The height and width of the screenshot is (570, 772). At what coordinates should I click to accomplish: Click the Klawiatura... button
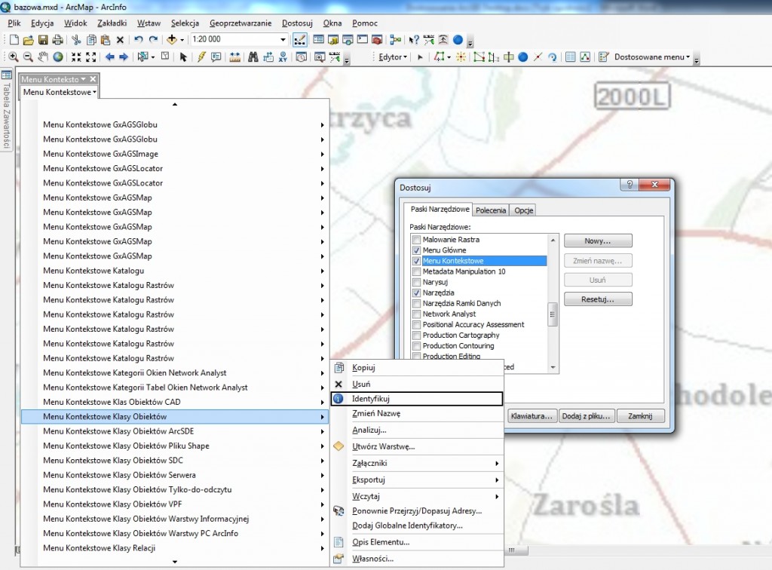coord(532,416)
